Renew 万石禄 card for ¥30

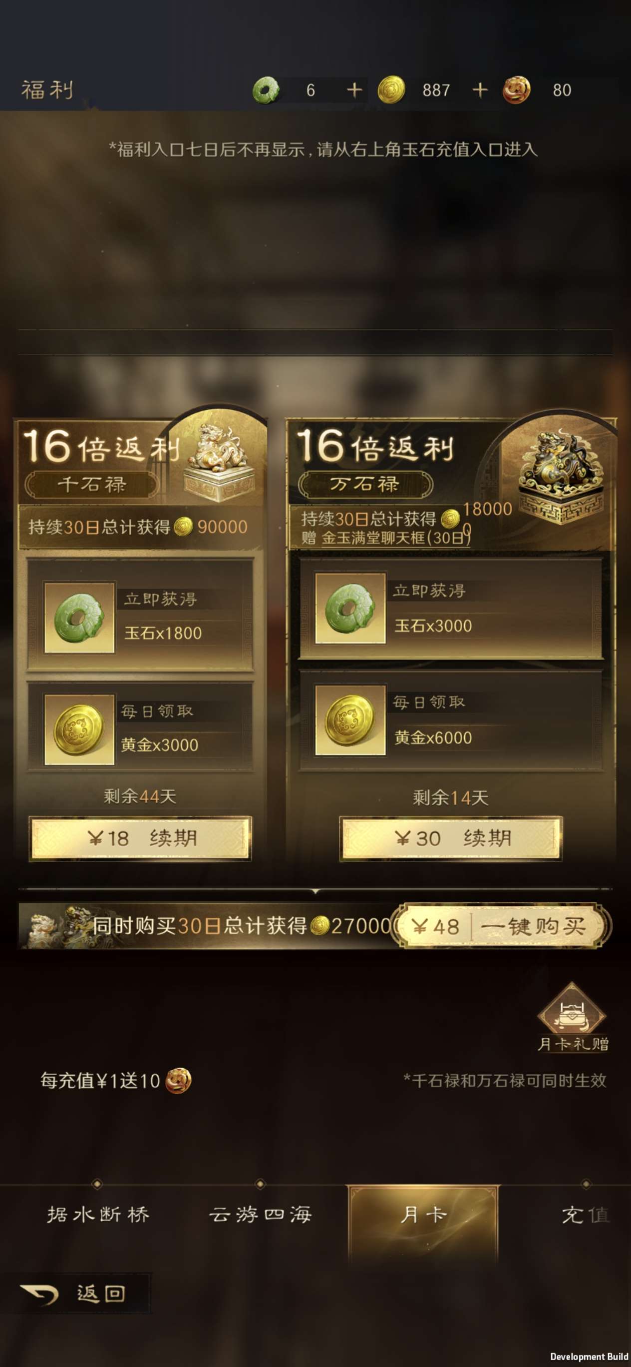(x=451, y=838)
